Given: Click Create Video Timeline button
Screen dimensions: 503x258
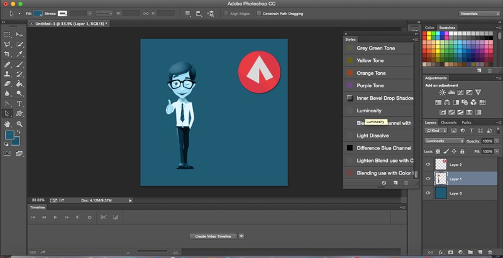Looking at the screenshot, I should point(213,237).
